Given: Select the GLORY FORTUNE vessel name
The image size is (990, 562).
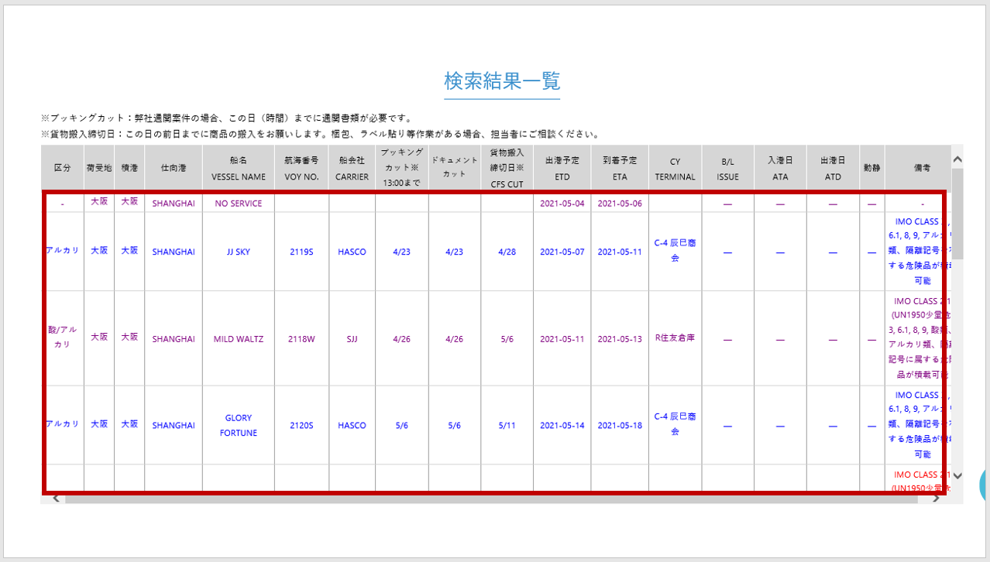Looking at the screenshot, I should click(239, 425).
